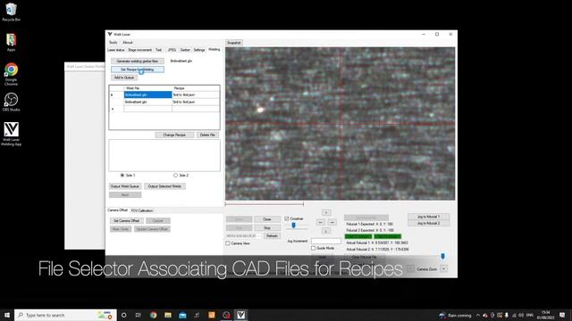The width and height of the screenshot is (572, 321).
Task: Open the Recycle Bin desktop icon
Action: (x=11, y=12)
